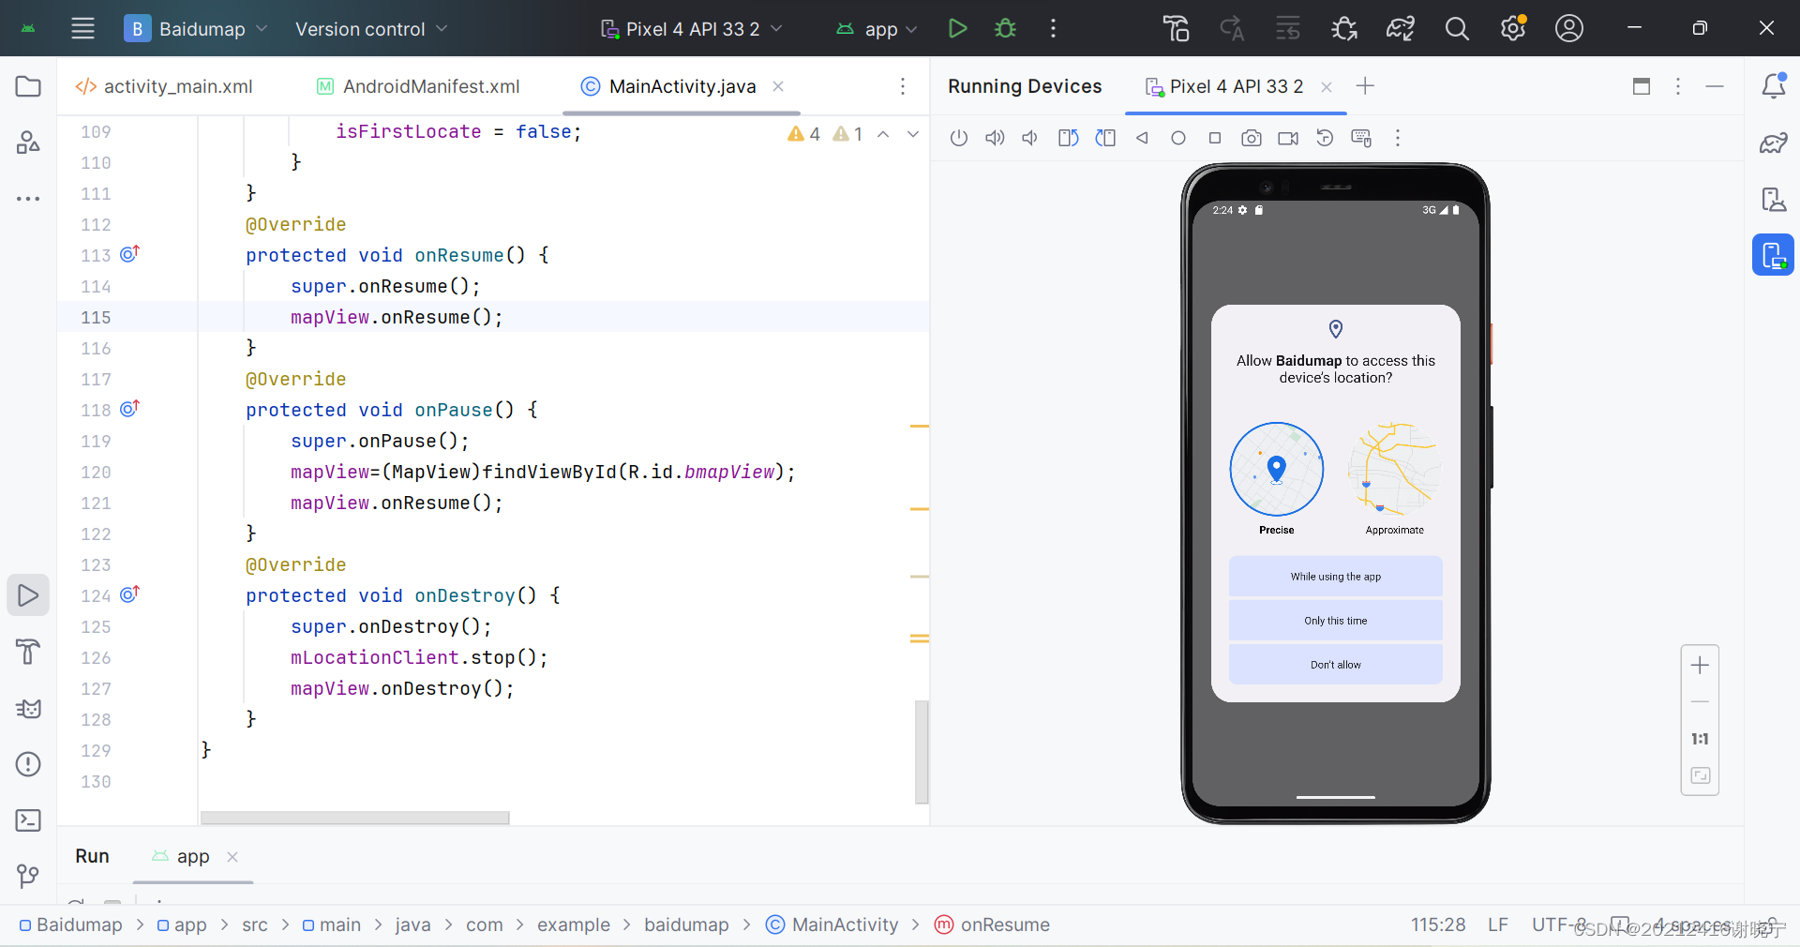The image size is (1800, 947).
Task: Switch to AndroidManifest.xml tab
Action: tap(418, 86)
